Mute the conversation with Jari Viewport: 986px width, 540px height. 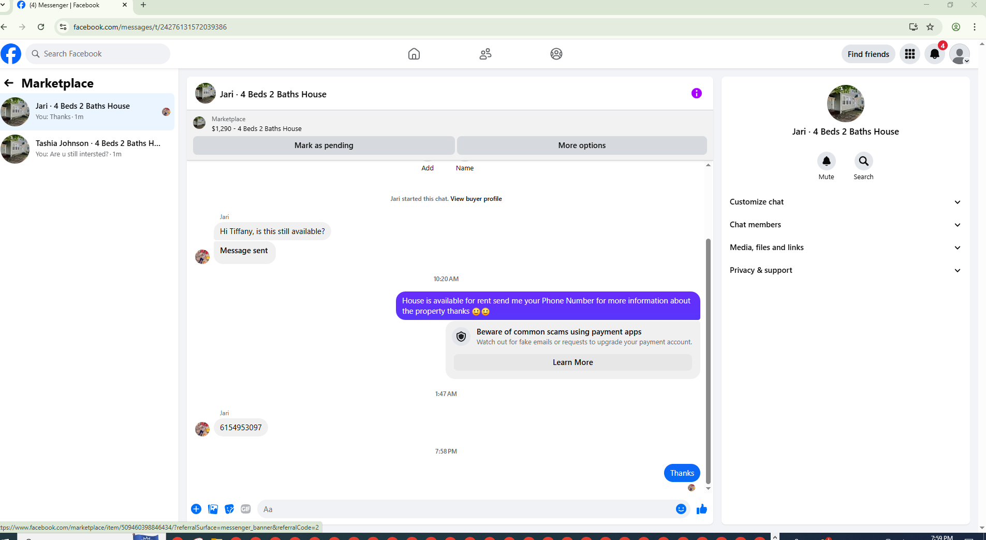(x=827, y=162)
